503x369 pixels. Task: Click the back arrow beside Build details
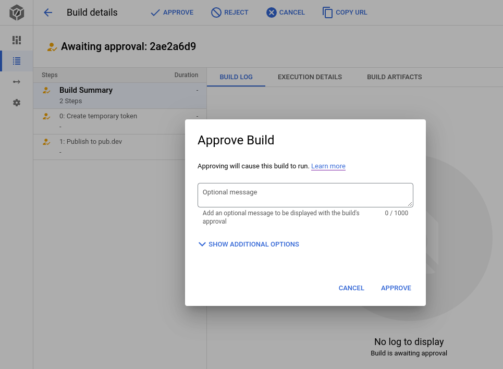47,13
